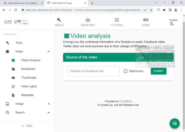
Task: Open the browser side panel icon
Action: click(x=170, y=10)
